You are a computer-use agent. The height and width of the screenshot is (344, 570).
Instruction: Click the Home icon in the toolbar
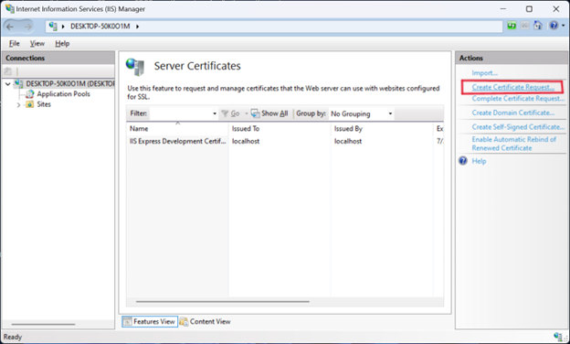[538, 26]
